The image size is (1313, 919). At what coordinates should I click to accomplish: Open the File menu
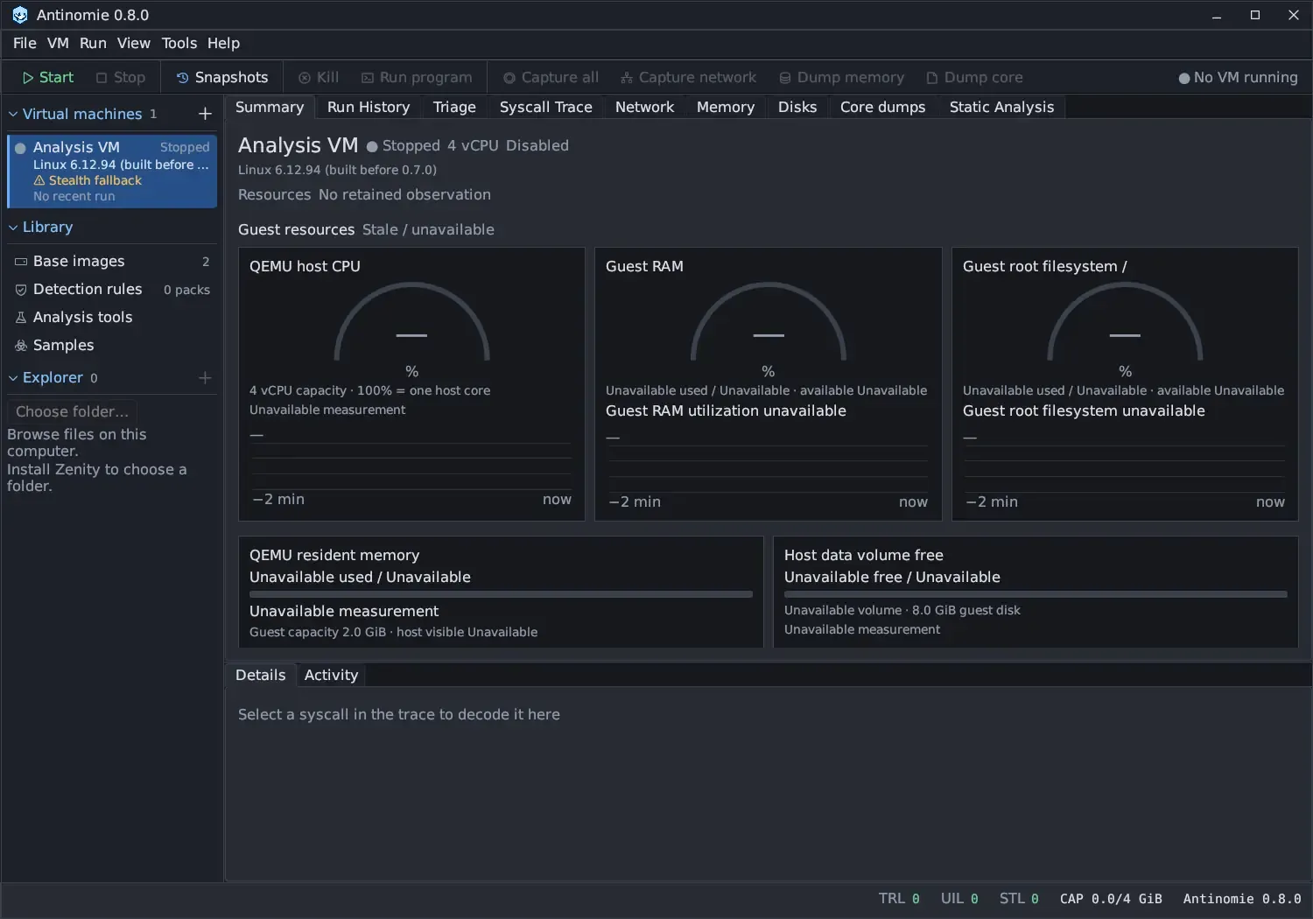[x=25, y=43]
